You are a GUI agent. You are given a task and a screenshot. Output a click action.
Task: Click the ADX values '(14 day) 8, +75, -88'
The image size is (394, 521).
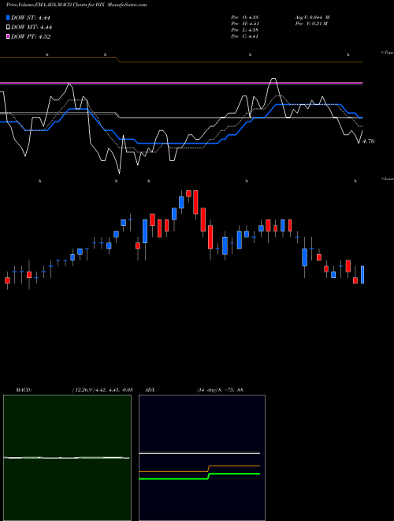tap(220, 390)
